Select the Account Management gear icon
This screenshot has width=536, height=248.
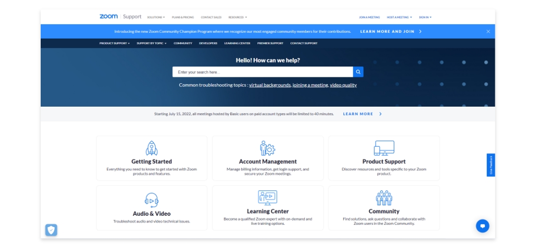pyautogui.click(x=268, y=148)
